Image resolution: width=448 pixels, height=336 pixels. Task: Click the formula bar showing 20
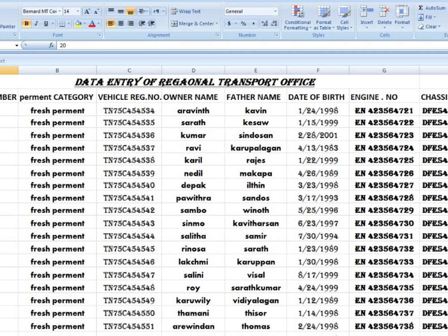click(253, 45)
